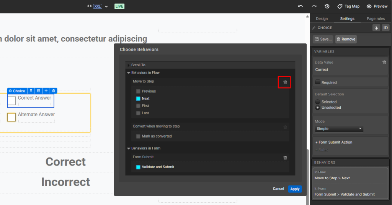
Task: Choose the Selected default option
Action: 317,102
